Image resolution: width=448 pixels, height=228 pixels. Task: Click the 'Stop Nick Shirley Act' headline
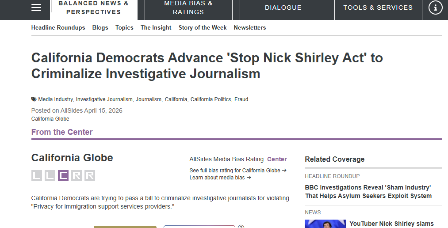click(x=207, y=66)
